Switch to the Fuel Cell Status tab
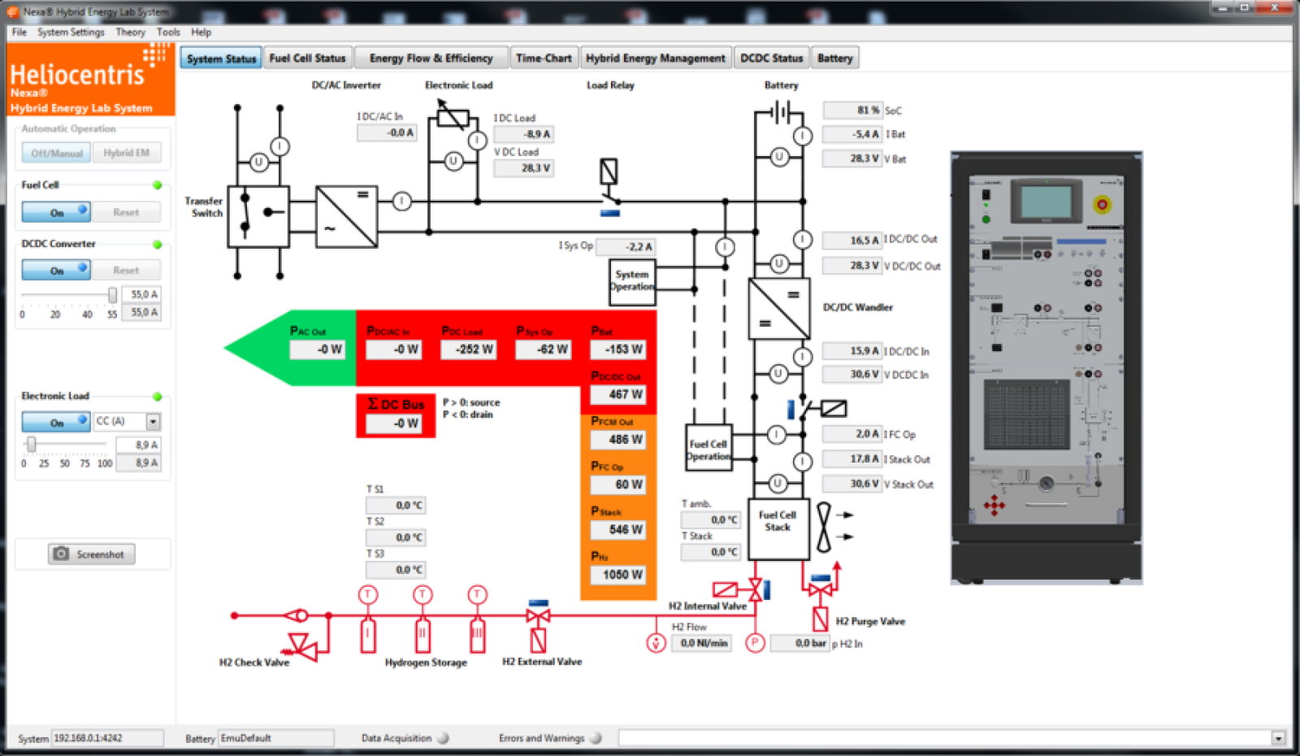Screen dimensions: 1300x756 pos(307,59)
